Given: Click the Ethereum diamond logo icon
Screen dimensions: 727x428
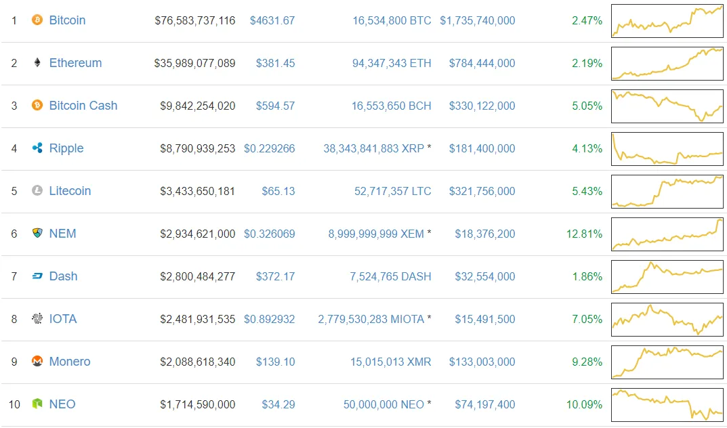Looking at the screenshot, I should (x=37, y=62).
